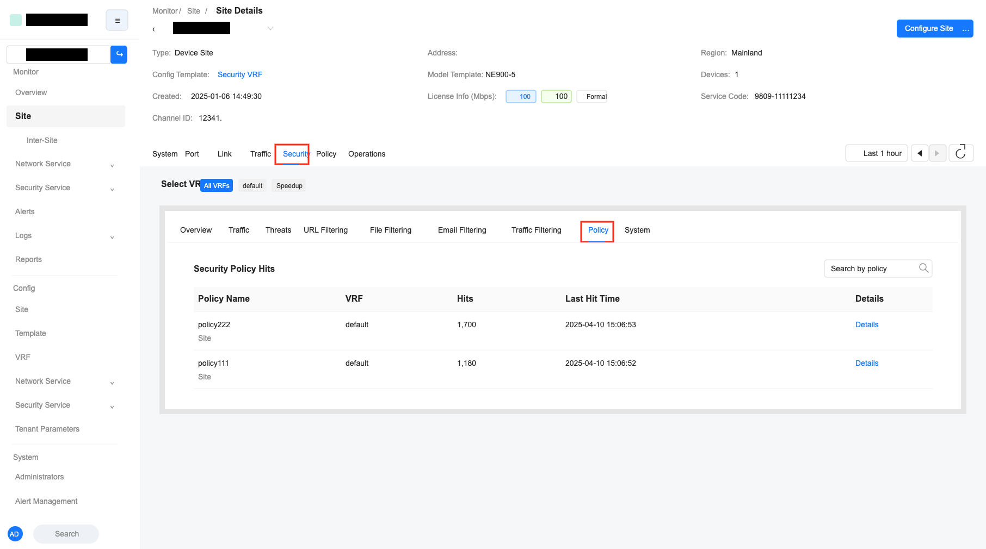Open the Traffic Filtering sub-tab

click(x=537, y=230)
